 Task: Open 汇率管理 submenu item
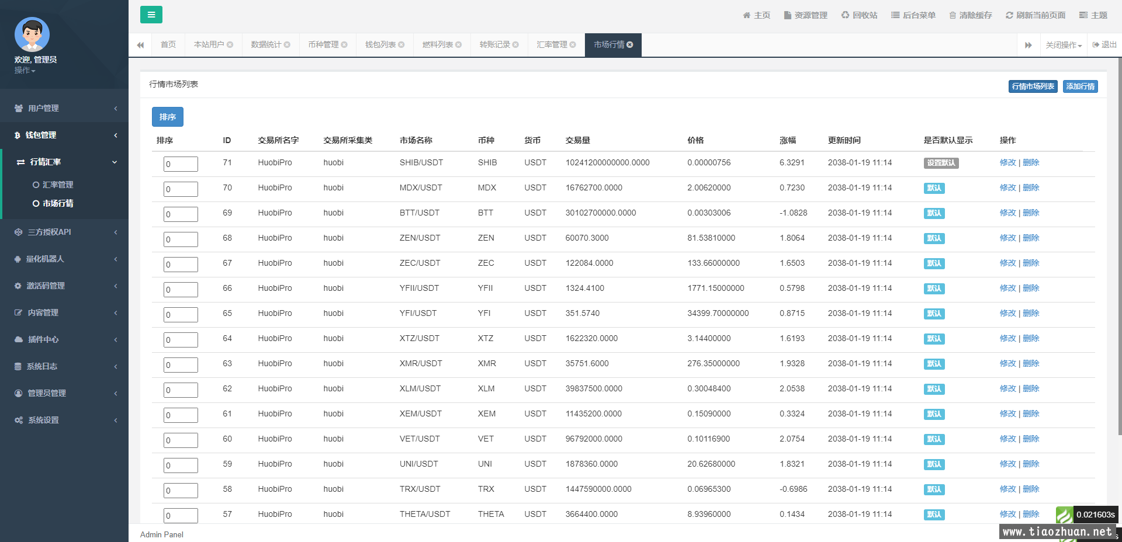[58, 185]
